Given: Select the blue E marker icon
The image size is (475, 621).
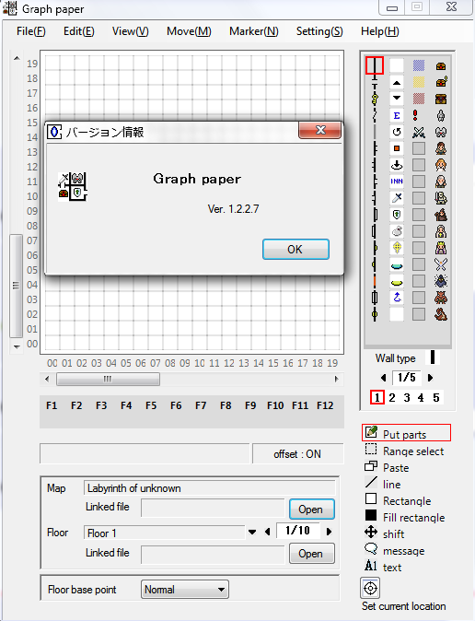Looking at the screenshot, I should point(397,115).
